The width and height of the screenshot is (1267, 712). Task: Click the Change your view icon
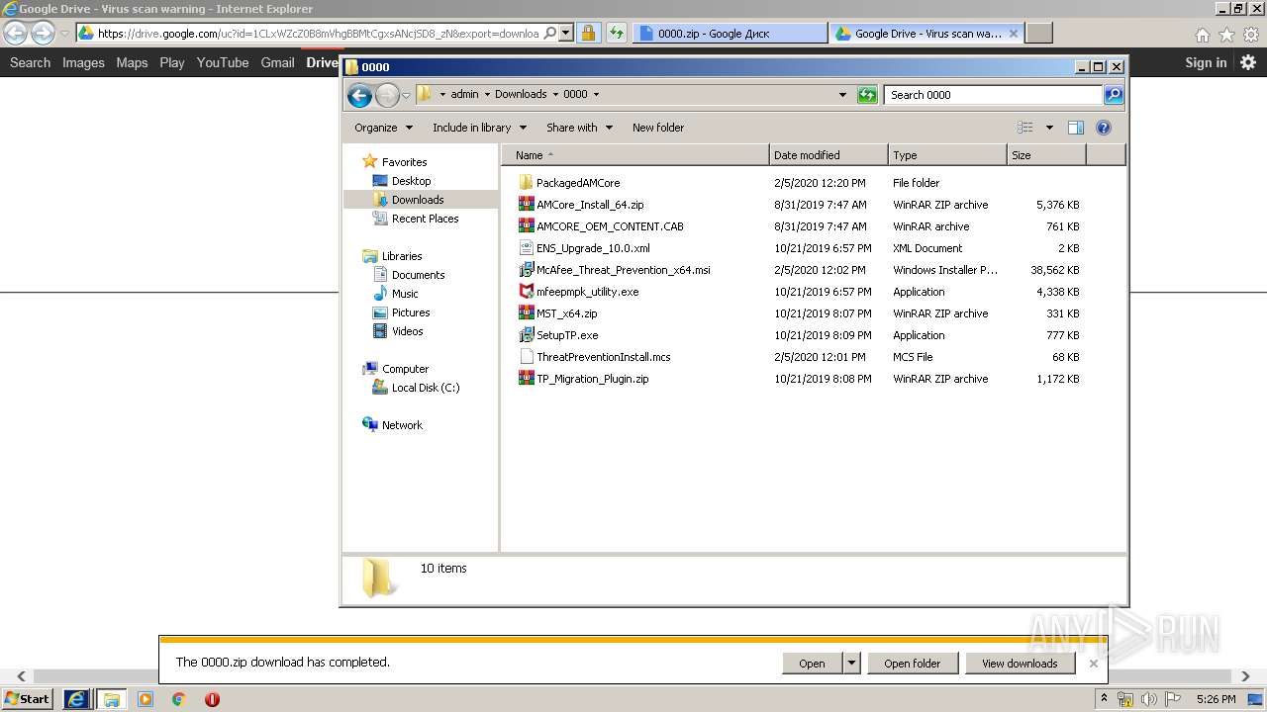1025,128
